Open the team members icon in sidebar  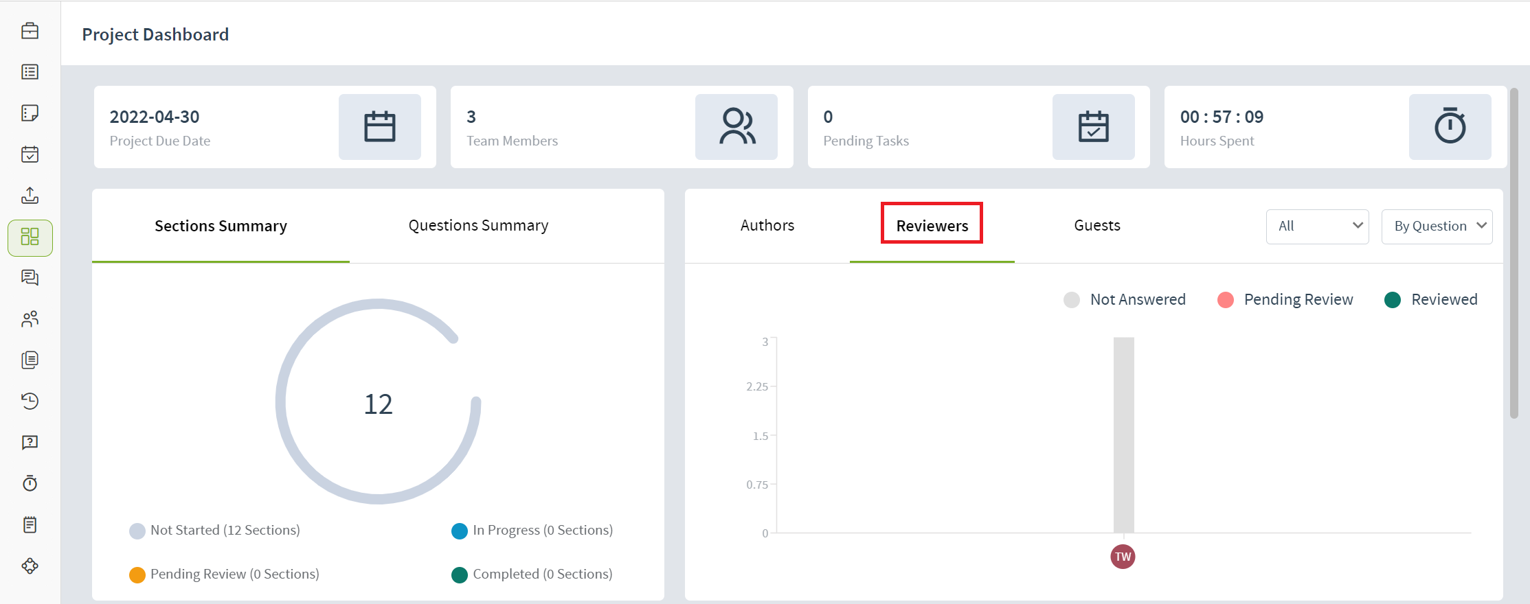[30, 319]
